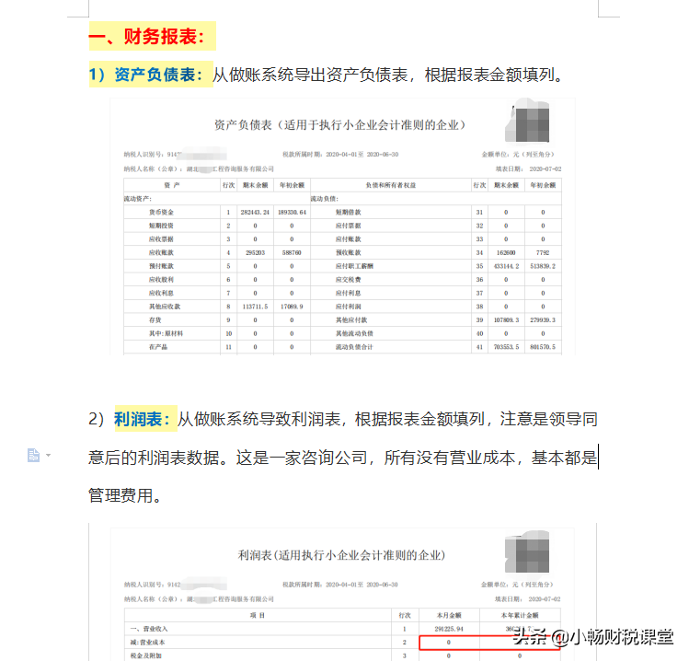
Task: Click the 负债和所有者权益 column header
Action: tap(391, 185)
